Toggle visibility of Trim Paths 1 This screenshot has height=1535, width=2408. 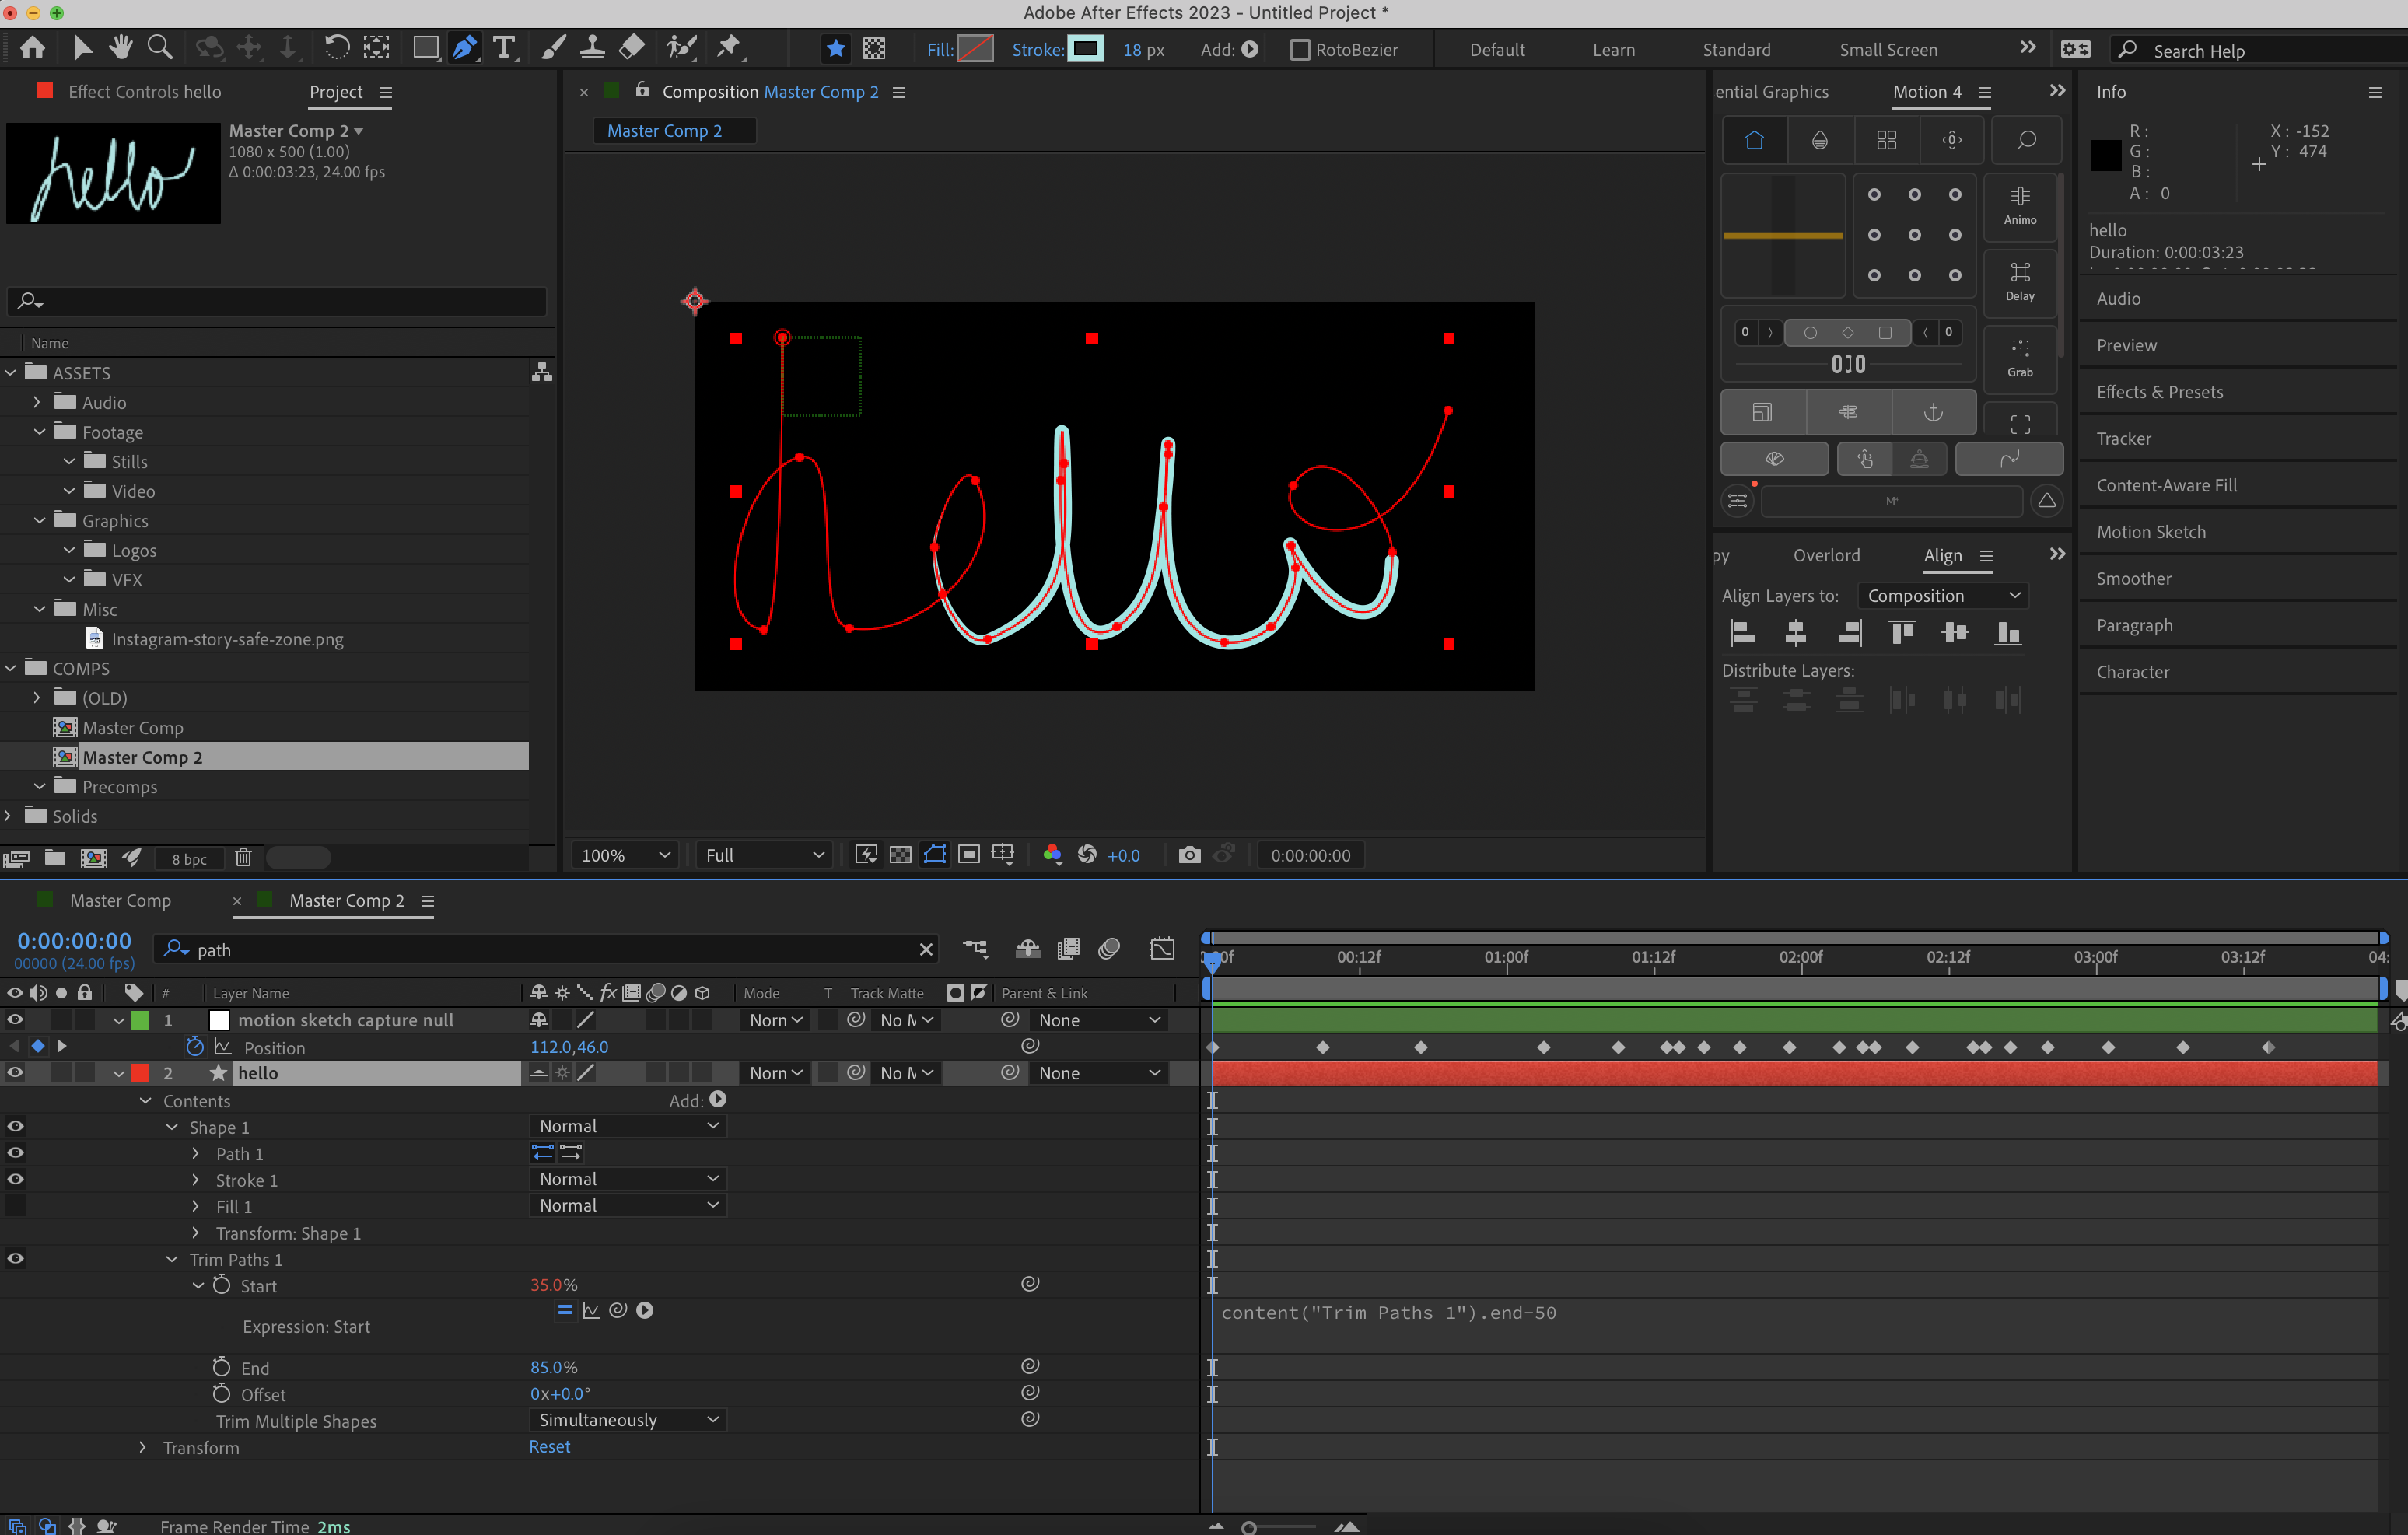[15, 1259]
